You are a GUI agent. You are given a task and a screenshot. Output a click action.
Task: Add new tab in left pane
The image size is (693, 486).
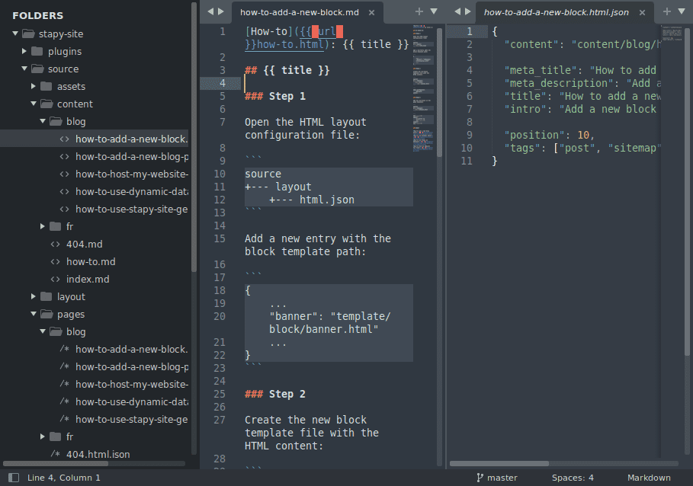point(419,11)
